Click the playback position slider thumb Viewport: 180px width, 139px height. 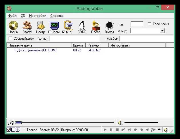[19, 123]
